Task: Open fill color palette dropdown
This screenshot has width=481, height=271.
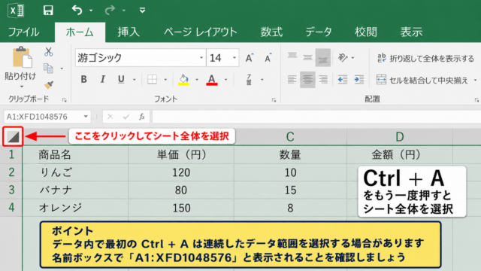Action: point(197,80)
